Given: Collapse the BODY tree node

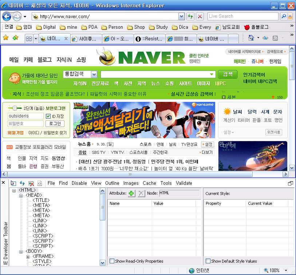Looking at the screenshot, I should tap(21, 252).
